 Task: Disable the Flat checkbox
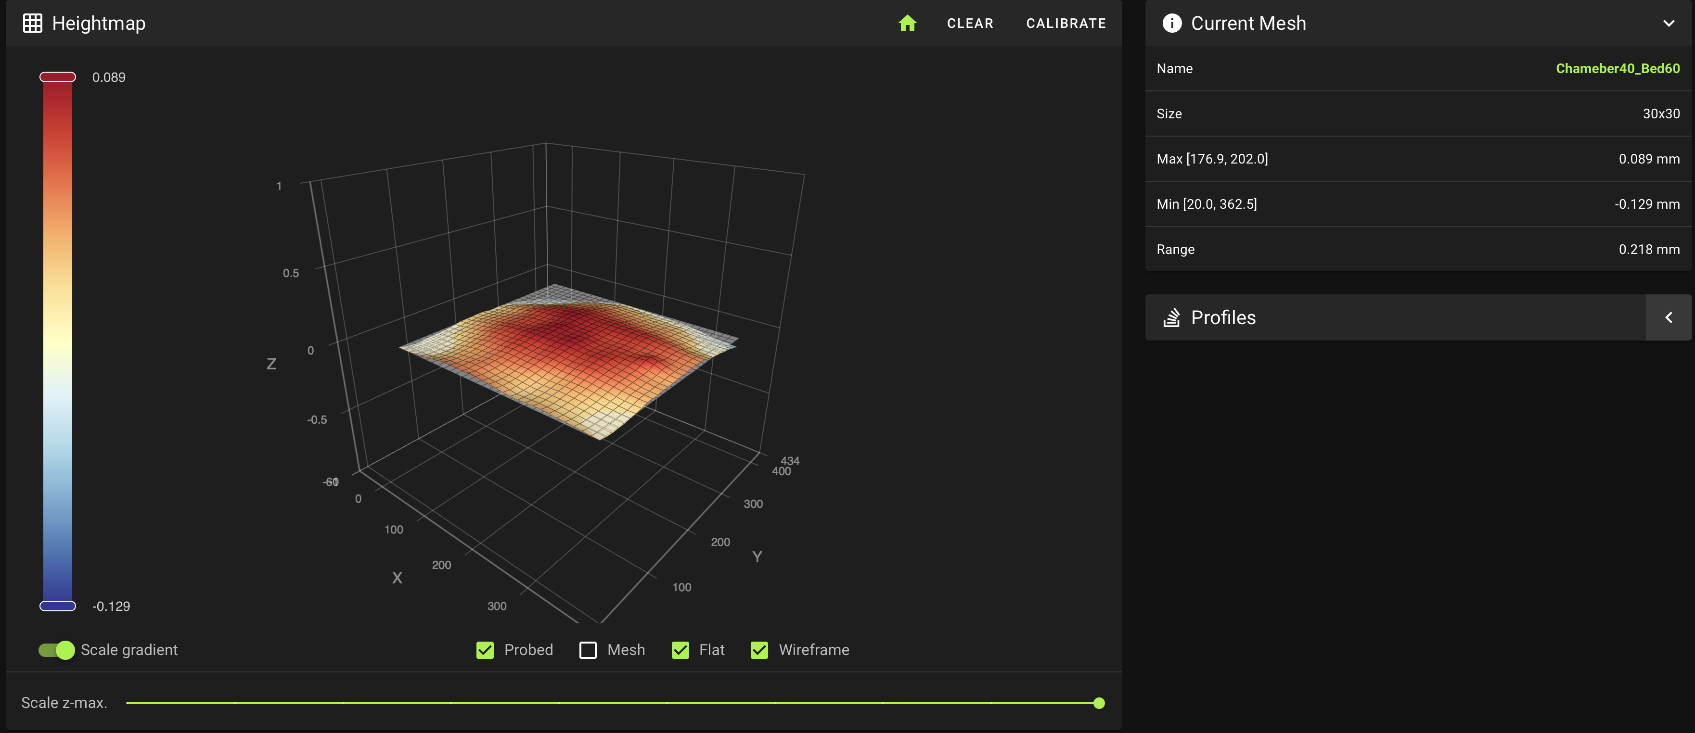tap(680, 650)
